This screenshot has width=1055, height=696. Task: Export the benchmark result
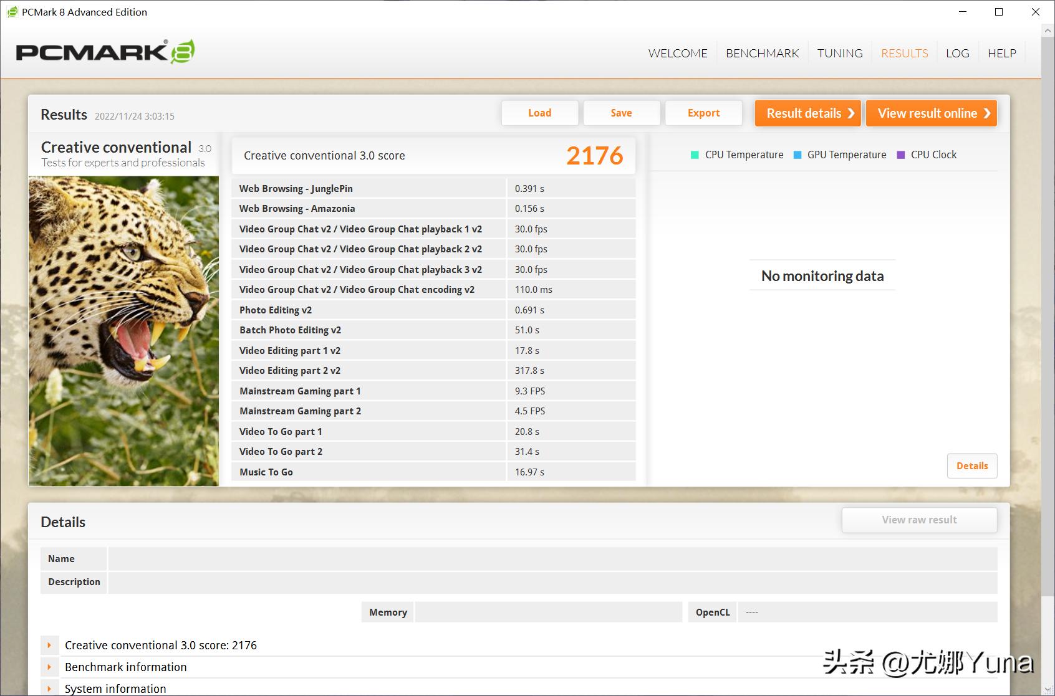[x=704, y=113]
